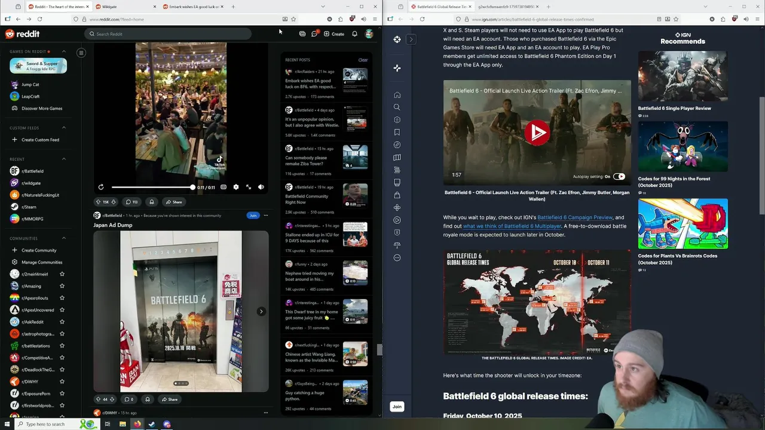Open the Reddit notifications bell
The width and height of the screenshot is (765, 430).
[x=354, y=34]
